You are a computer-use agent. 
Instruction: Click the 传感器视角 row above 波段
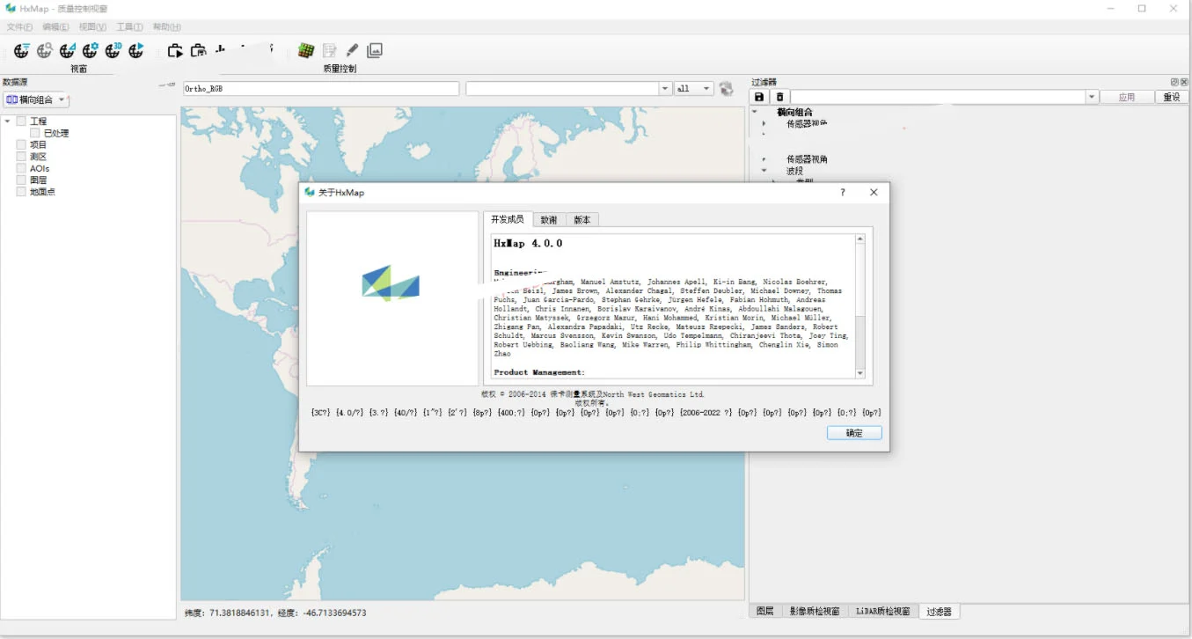(x=807, y=159)
